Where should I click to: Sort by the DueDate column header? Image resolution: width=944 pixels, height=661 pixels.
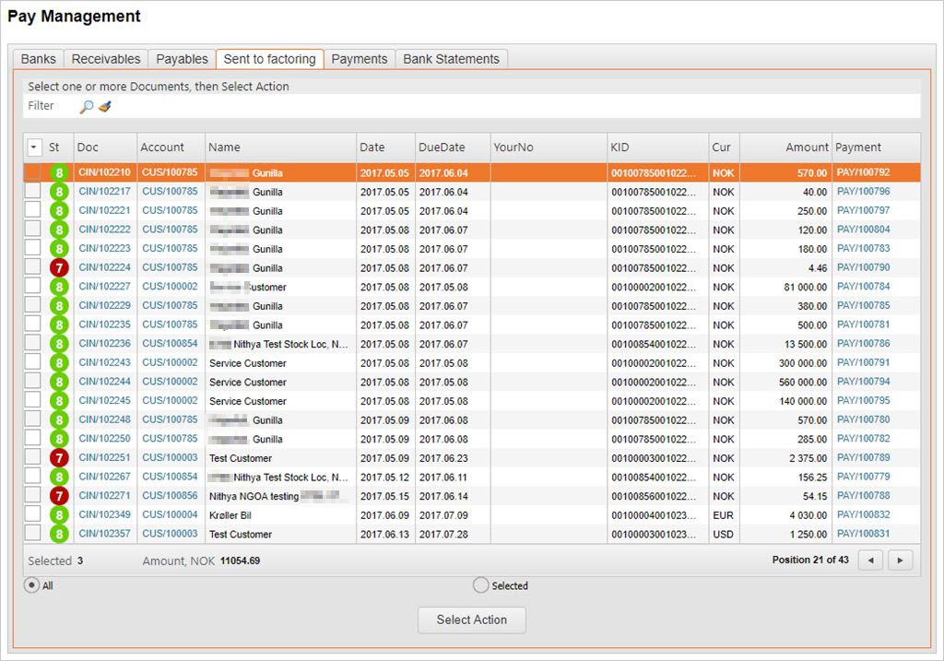click(442, 148)
